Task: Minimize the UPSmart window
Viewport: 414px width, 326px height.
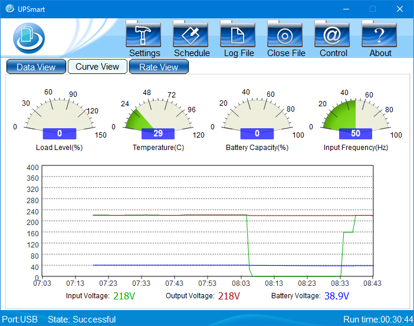Action: pyautogui.click(x=346, y=9)
